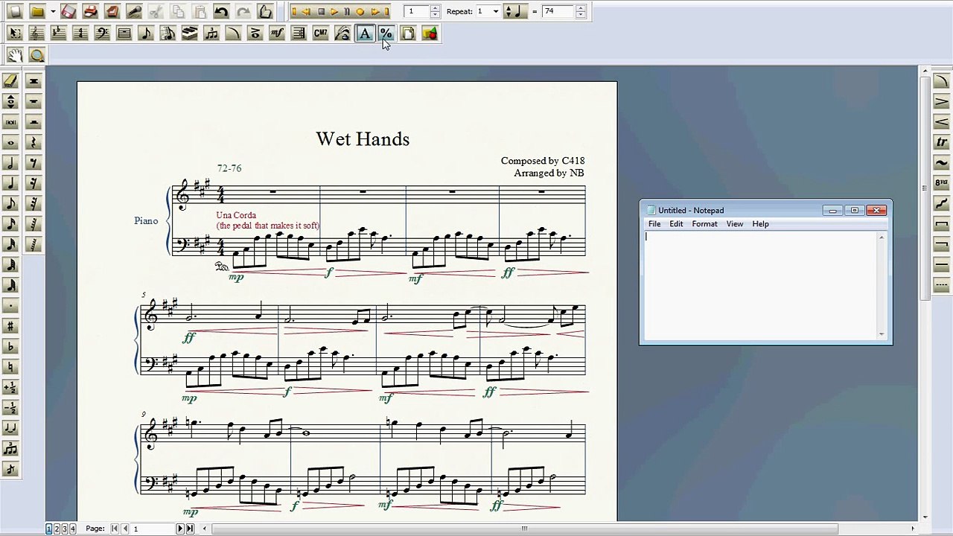The image size is (953, 536).
Task: Increase tempo value with up stepper
Action: pyautogui.click(x=581, y=8)
